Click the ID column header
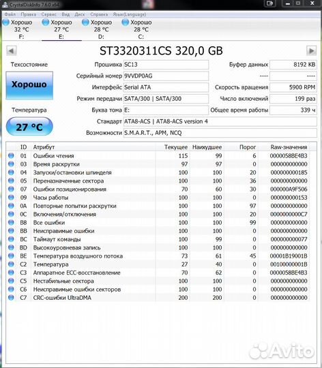Viewport: 322px width, 368px height. coord(23,147)
